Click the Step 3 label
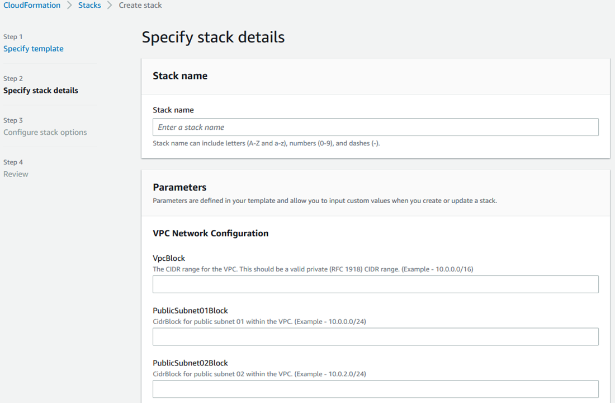The height and width of the screenshot is (403, 615). 13,120
